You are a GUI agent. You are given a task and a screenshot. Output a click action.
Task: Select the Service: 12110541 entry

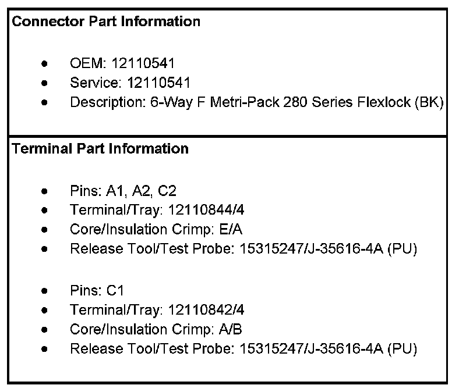(130, 83)
